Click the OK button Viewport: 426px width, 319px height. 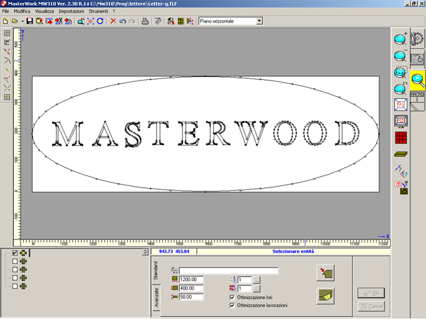[371, 293]
